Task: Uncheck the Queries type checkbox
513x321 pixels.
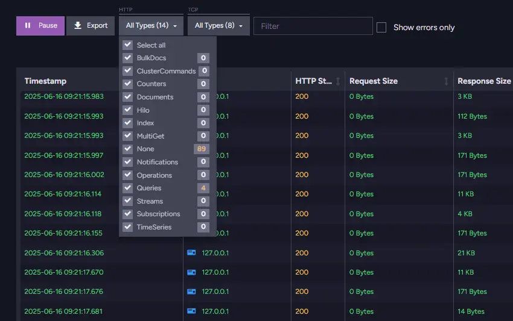Action: click(127, 188)
